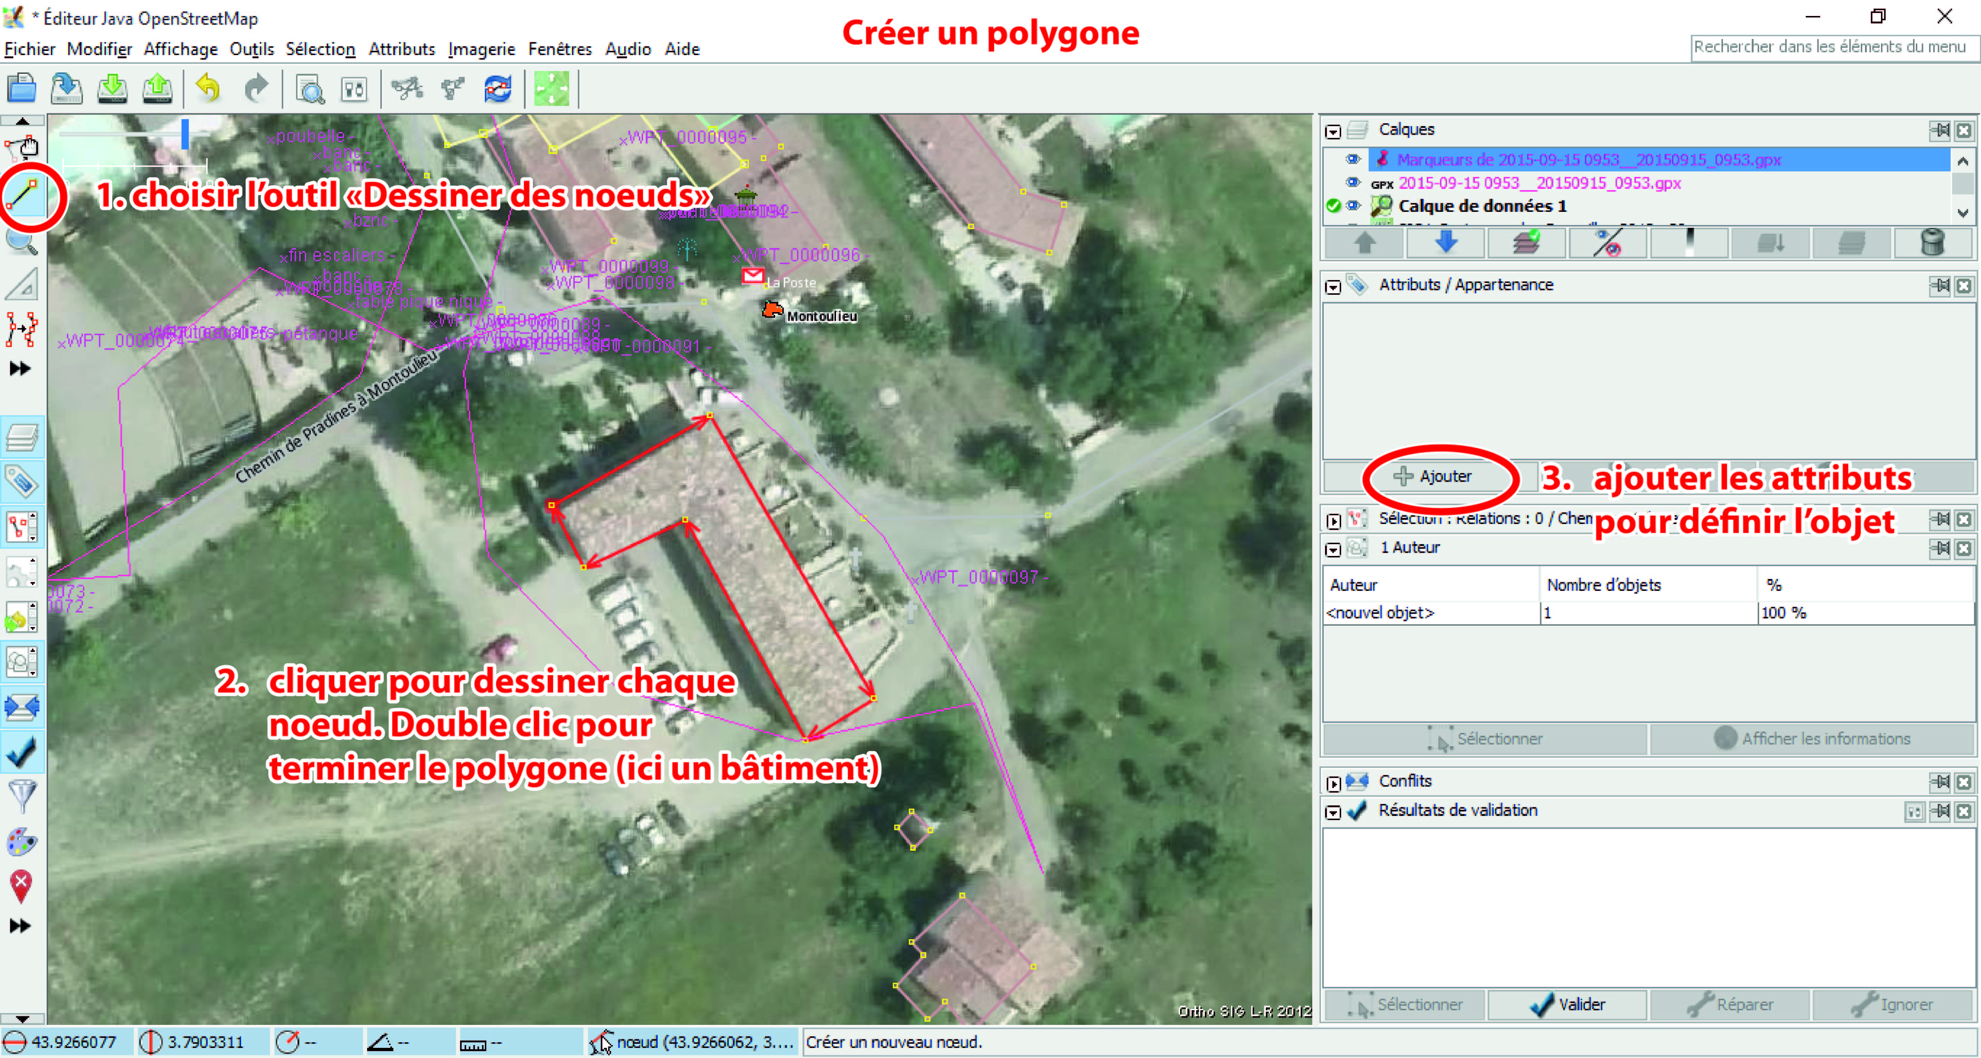Upload data with green up-arrow icon
The image size is (1981, 1058).
coord(158,89)
